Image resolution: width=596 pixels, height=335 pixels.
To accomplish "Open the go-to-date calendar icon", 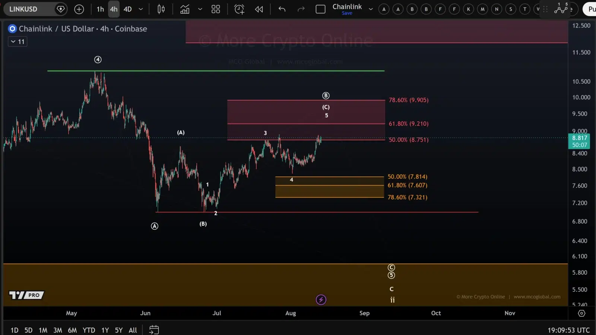I will (x=154, y=330).
